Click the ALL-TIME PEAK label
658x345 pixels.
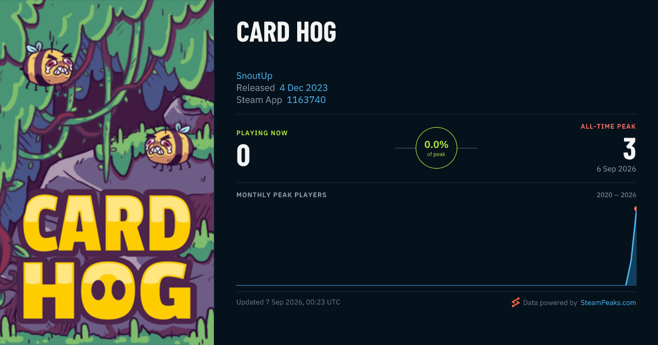pyautogui.click(x=608, y=127)
